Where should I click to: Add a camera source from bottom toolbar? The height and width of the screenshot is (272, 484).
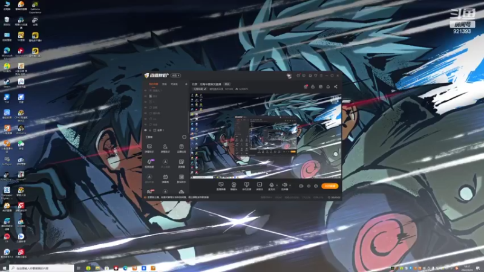pyautogui.click(x=234, y=186)
